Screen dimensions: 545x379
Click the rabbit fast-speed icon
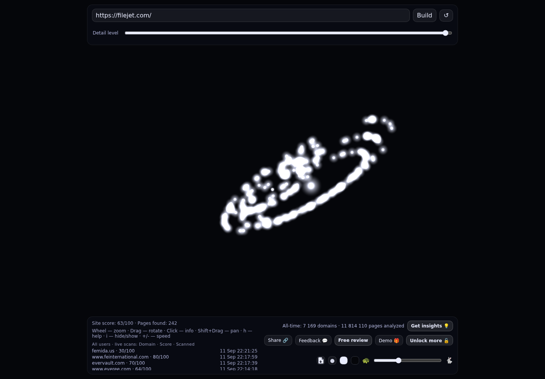click(449, 360)
